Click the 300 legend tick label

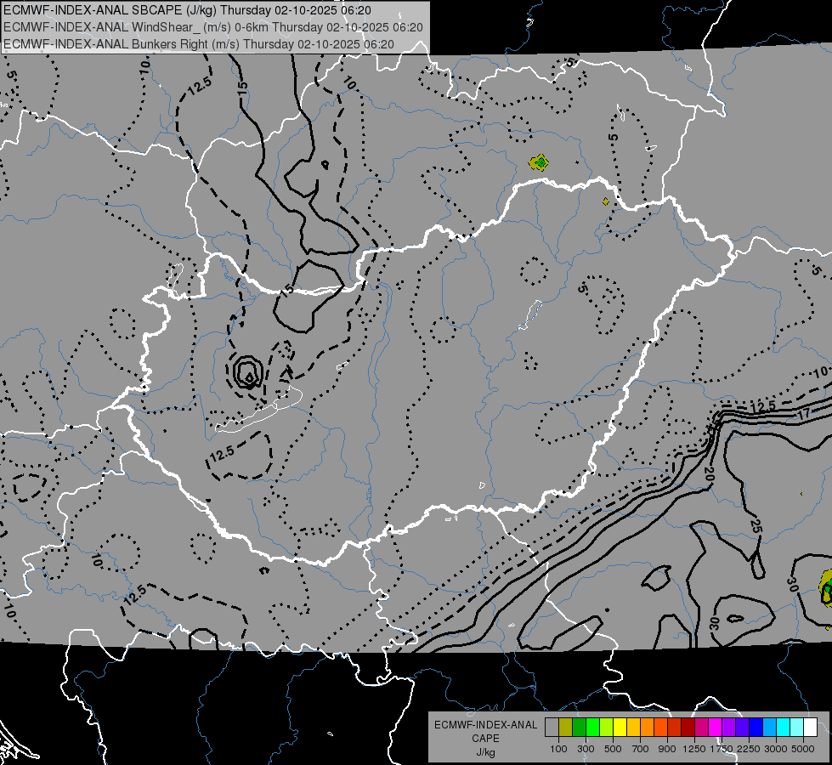point(586,749)
